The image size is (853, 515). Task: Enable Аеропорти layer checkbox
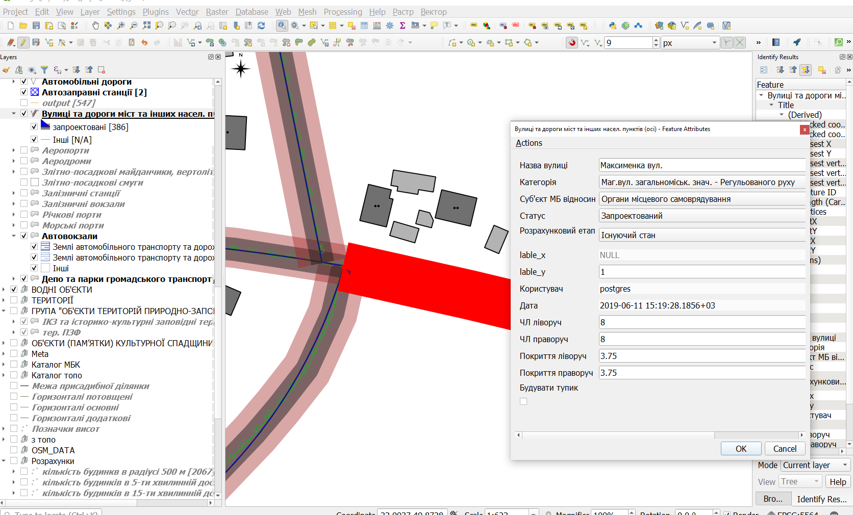coord(24,150)
